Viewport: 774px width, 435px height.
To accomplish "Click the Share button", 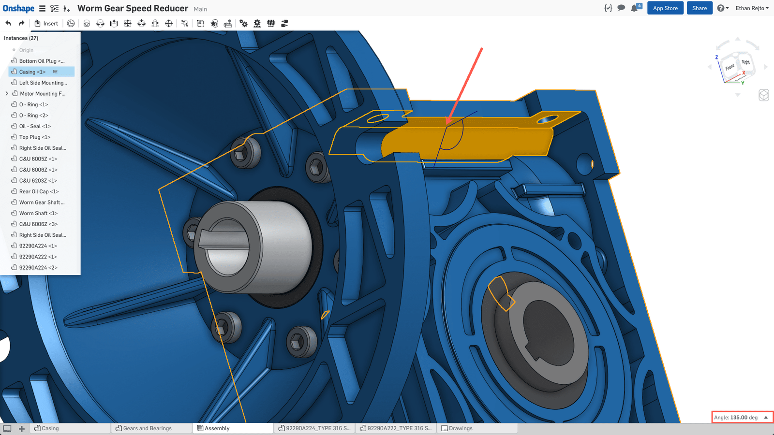I will click(x=699, y=8).
